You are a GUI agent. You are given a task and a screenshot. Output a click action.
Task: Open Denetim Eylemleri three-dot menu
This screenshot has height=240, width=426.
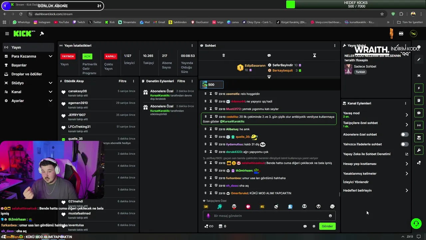192,81
